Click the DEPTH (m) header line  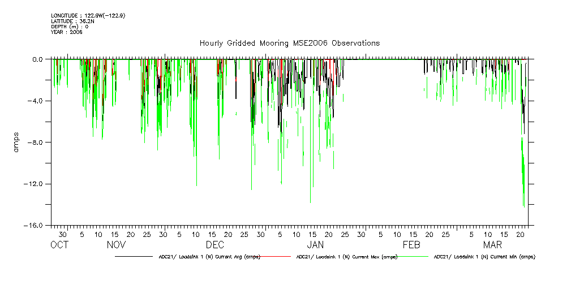click(x=70, y=27)
